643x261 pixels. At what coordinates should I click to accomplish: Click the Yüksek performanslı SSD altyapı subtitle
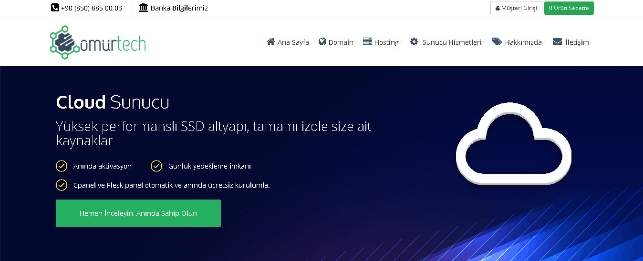coord(213,133)
